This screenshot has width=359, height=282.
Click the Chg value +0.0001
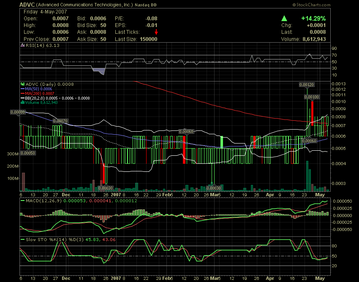coord(316,25)
